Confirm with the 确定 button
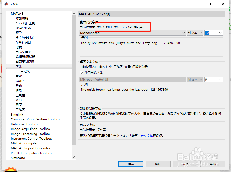This screenshot has height=172, width=231. (x=131, y=164)
